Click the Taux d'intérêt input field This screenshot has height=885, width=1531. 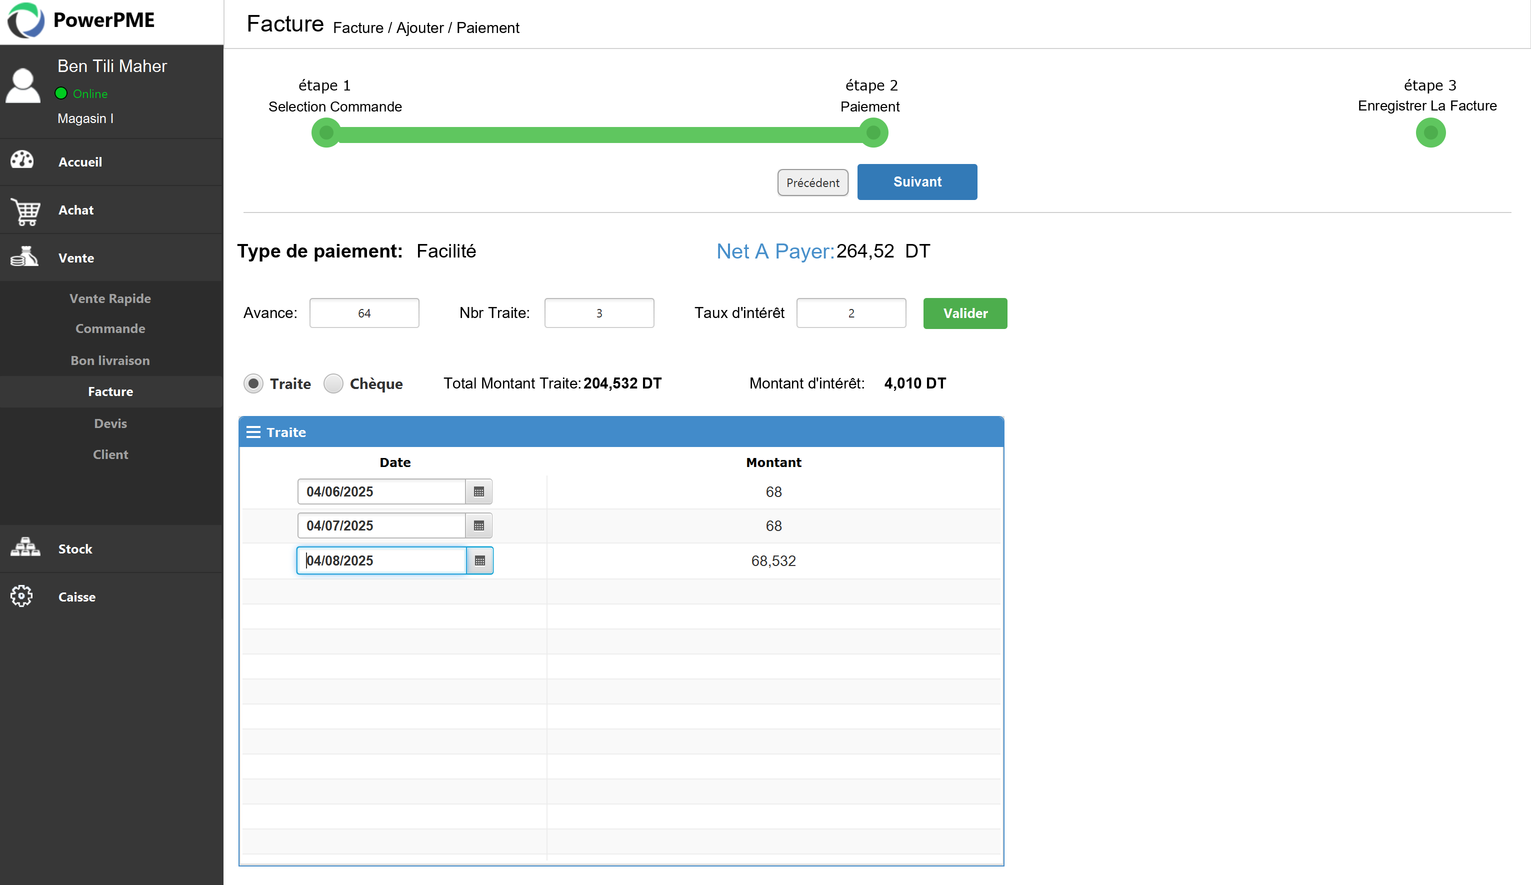click(850, 313)
